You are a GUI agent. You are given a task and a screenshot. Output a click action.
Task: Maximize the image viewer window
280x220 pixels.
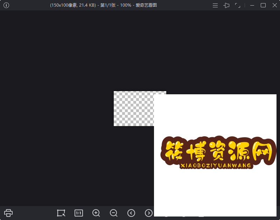(263, 5)
